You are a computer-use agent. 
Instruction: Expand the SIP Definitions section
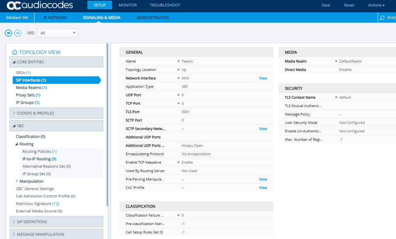[x=14, y=222]
